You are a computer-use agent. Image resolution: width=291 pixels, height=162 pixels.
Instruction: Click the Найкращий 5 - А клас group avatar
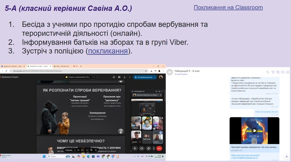[170, 72]
